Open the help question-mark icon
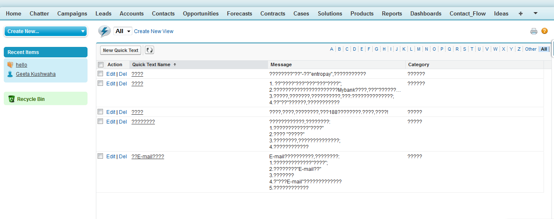Screen dimensions: 554x219 point(544,31)
